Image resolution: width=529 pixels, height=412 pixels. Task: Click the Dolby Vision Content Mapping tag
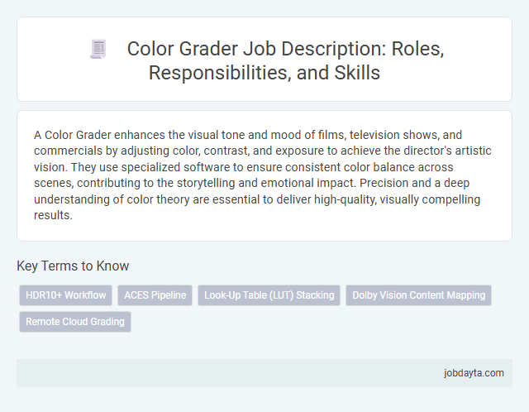418,295
